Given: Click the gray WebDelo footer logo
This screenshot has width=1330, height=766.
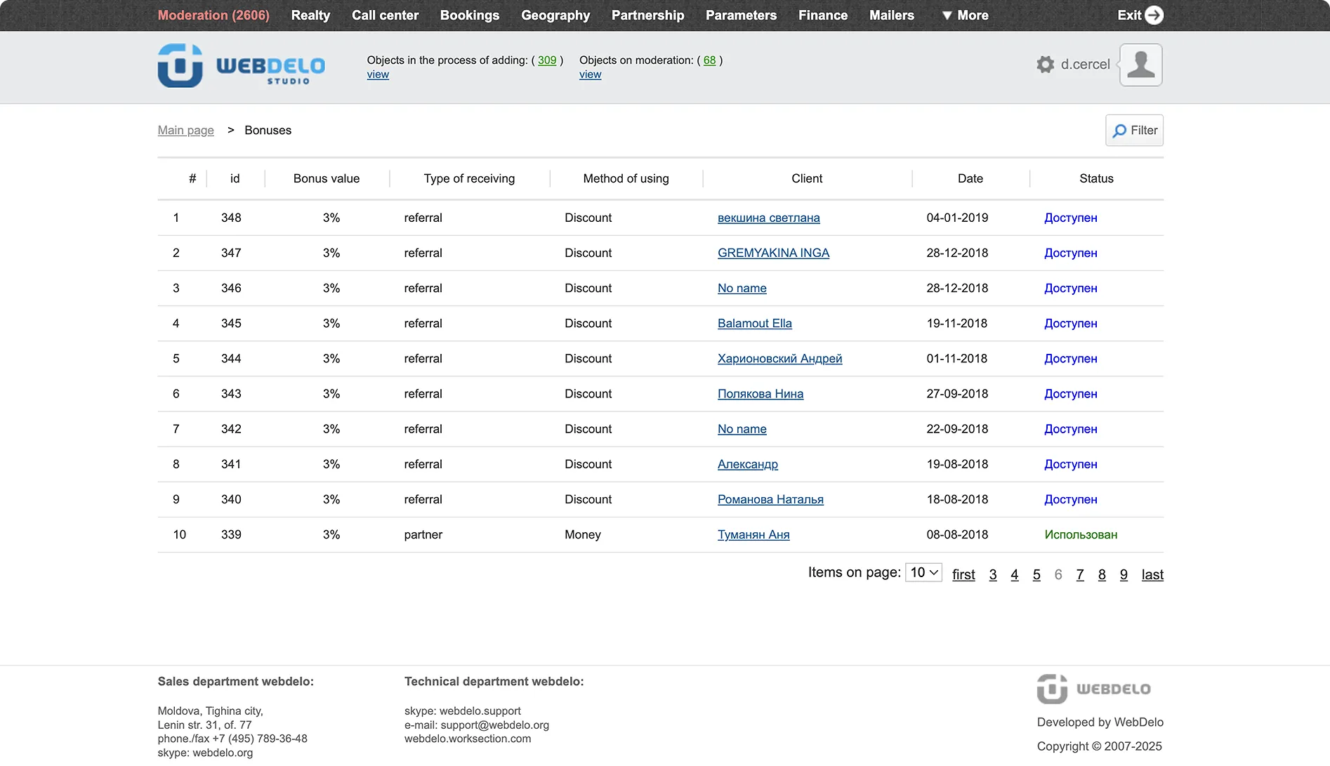Looking at the screenshot, I should coord(1093,689).
